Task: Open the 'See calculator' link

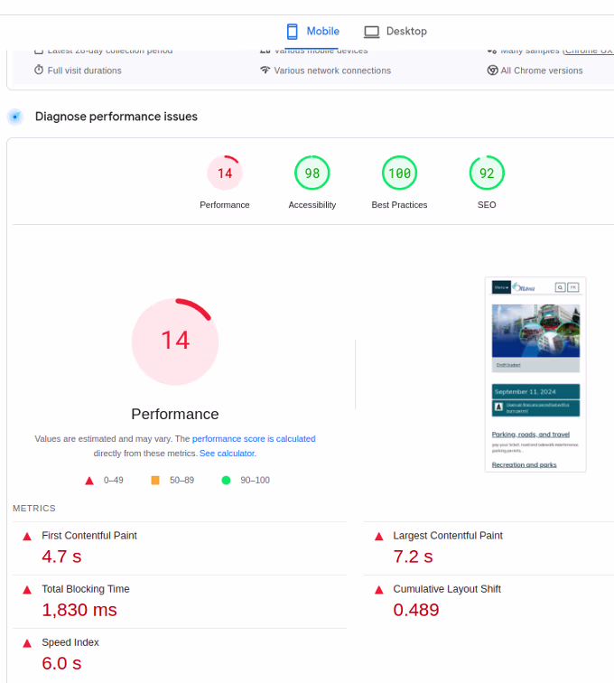Action: (x=228, y=454)
